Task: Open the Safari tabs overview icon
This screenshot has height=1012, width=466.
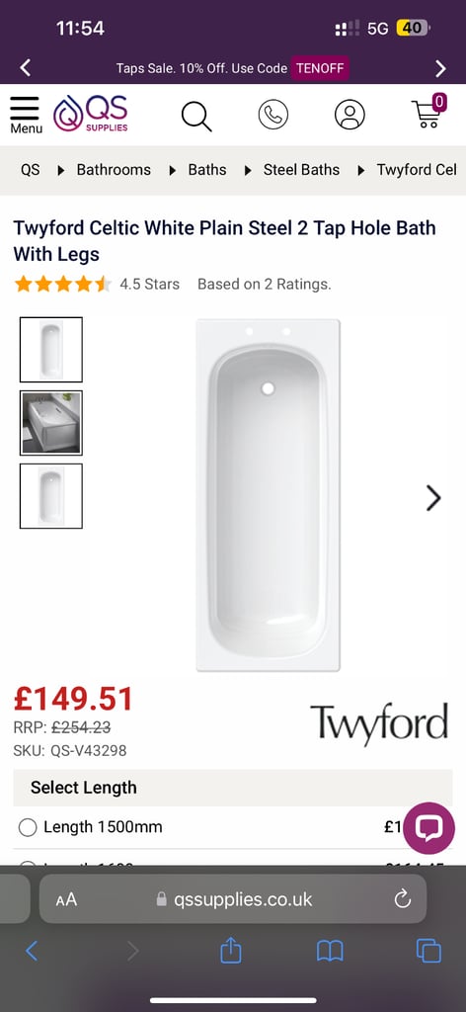Action: [x=428, y=951]
